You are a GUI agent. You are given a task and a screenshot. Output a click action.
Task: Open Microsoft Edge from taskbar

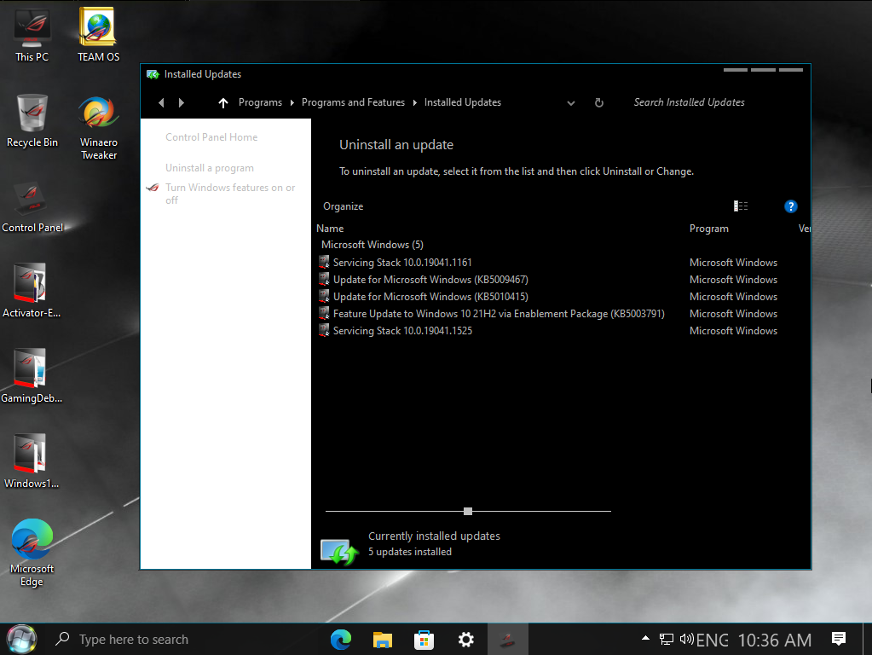click(341, 640)
